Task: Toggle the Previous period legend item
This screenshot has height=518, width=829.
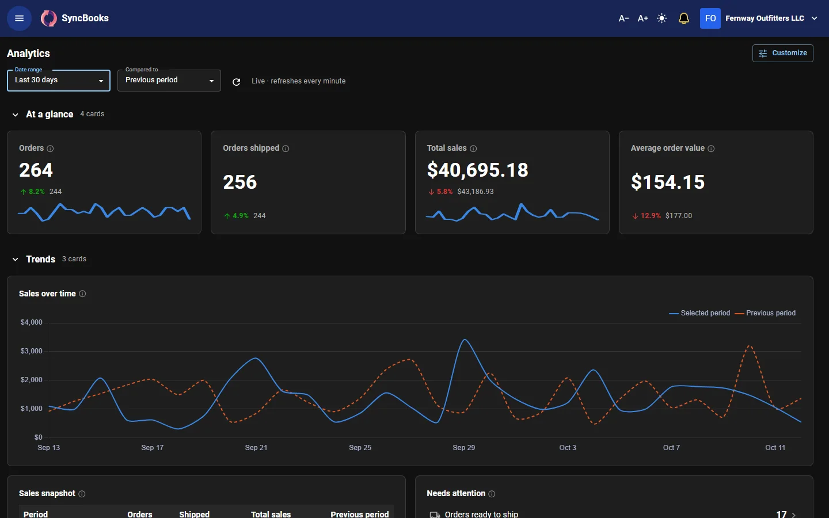Action: click(x=765, y=313)
